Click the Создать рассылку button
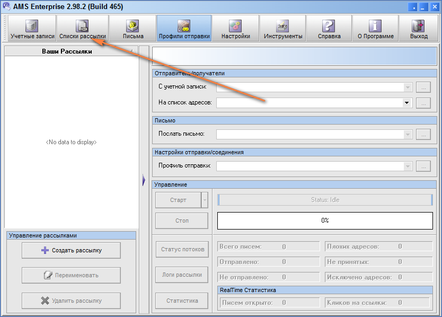Image resolution: width=442 pixels, height=317 pixels. 72,250
